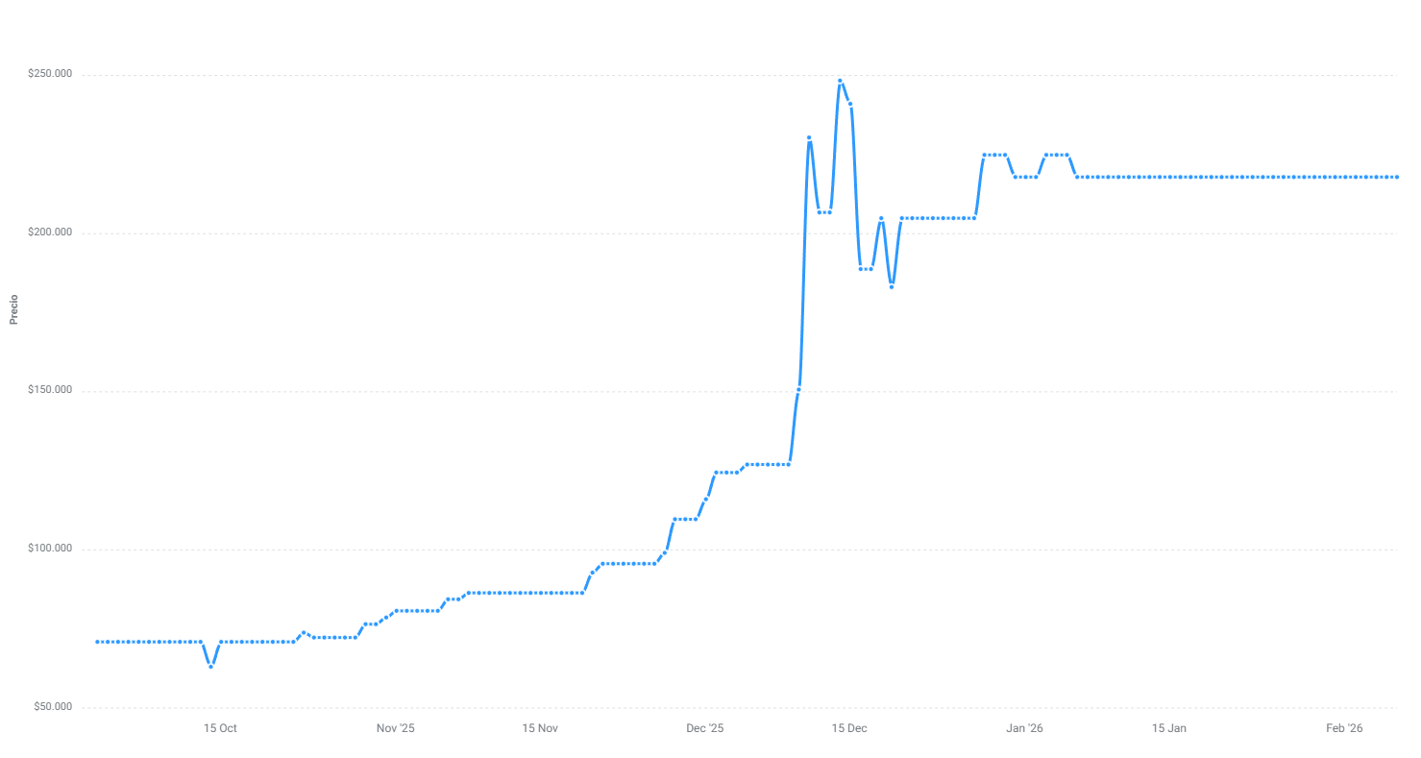Click the Precio axis title
The image size is (1421, 758).
coord(13,309)
